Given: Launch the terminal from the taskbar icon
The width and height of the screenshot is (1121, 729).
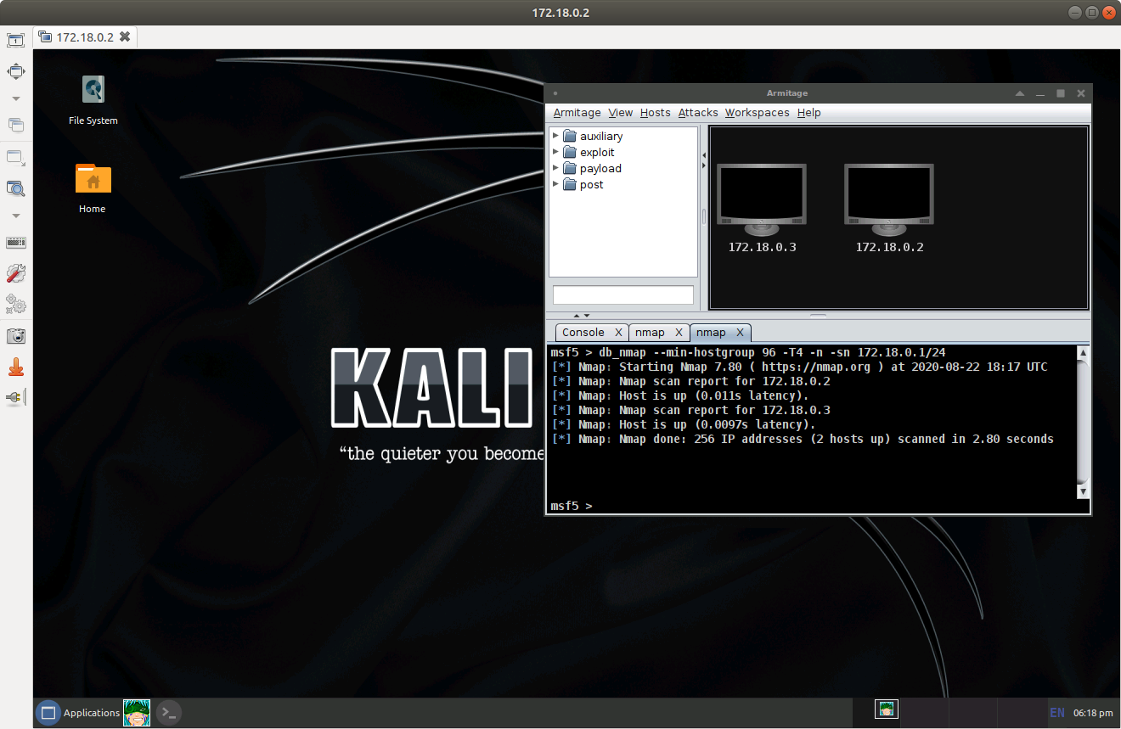Looking at the screenshot, I should click(x=169, y=713).
